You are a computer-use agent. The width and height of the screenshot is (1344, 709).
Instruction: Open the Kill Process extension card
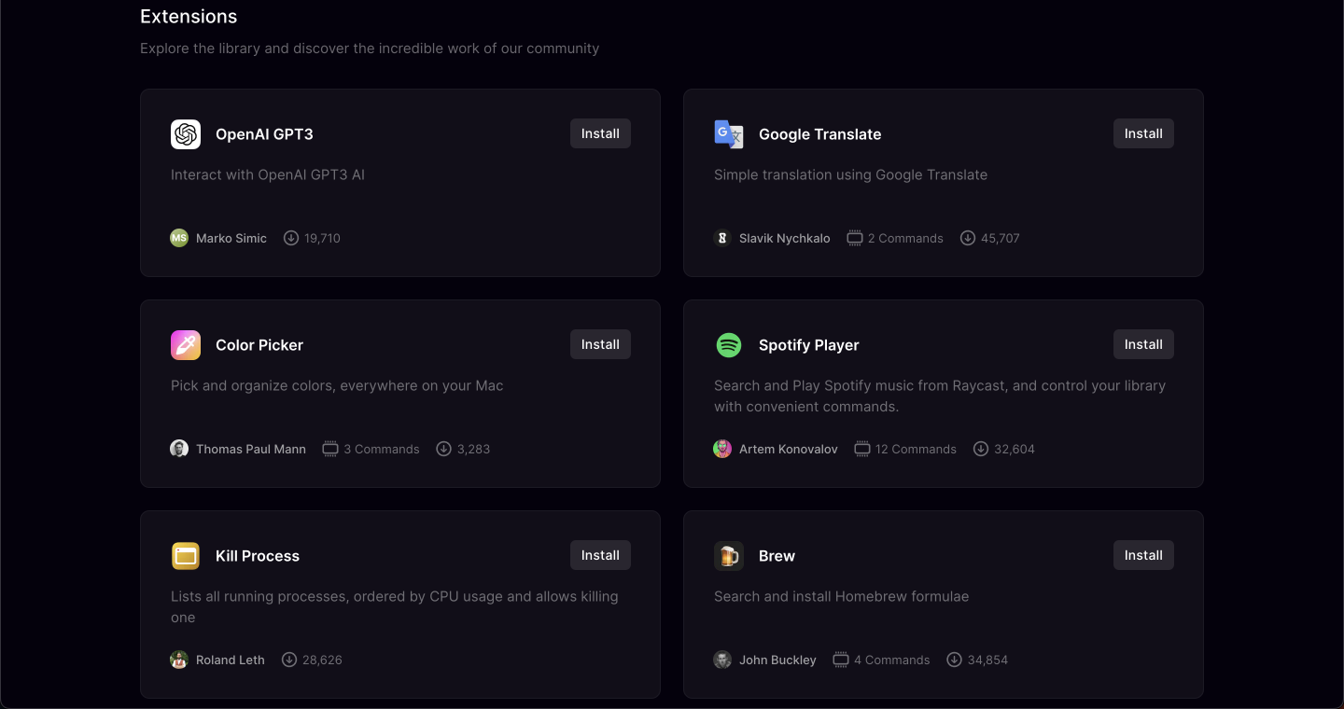coord(399,605)
